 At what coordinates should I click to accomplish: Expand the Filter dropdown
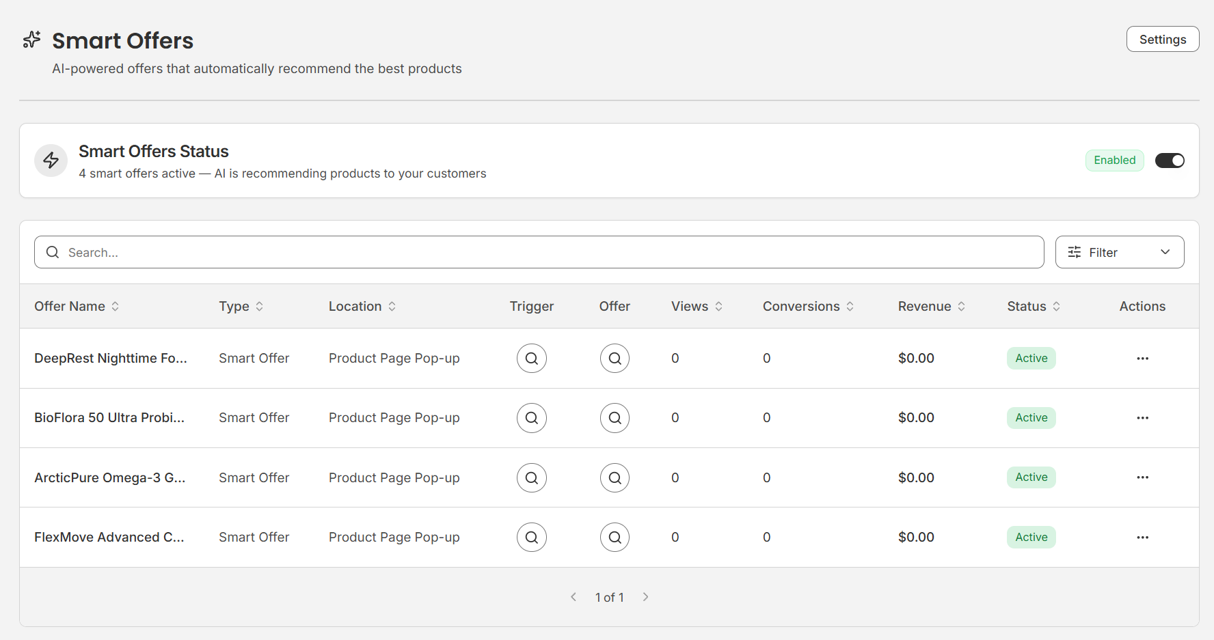pyautogui.click(x=1120, y=252)
